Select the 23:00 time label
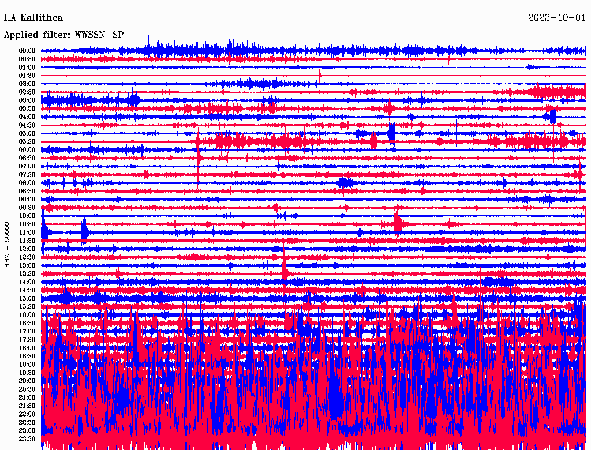The image size is (591, 450). pos(27,430)
